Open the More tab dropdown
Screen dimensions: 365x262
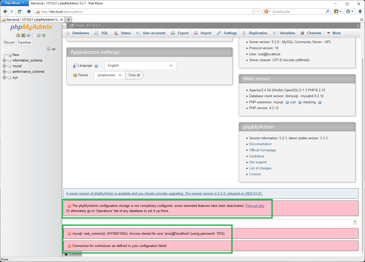click(x=334, y=33)
